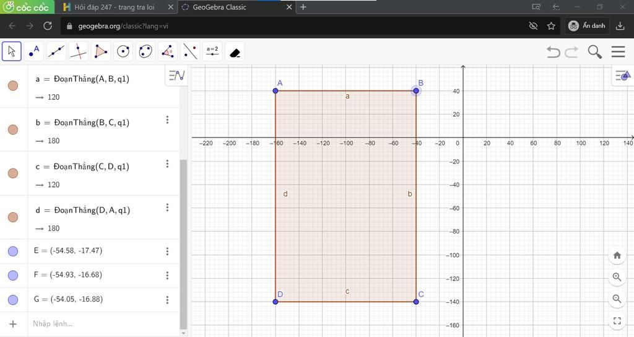
Task: Redo the undone action
Action: (571, 52)
